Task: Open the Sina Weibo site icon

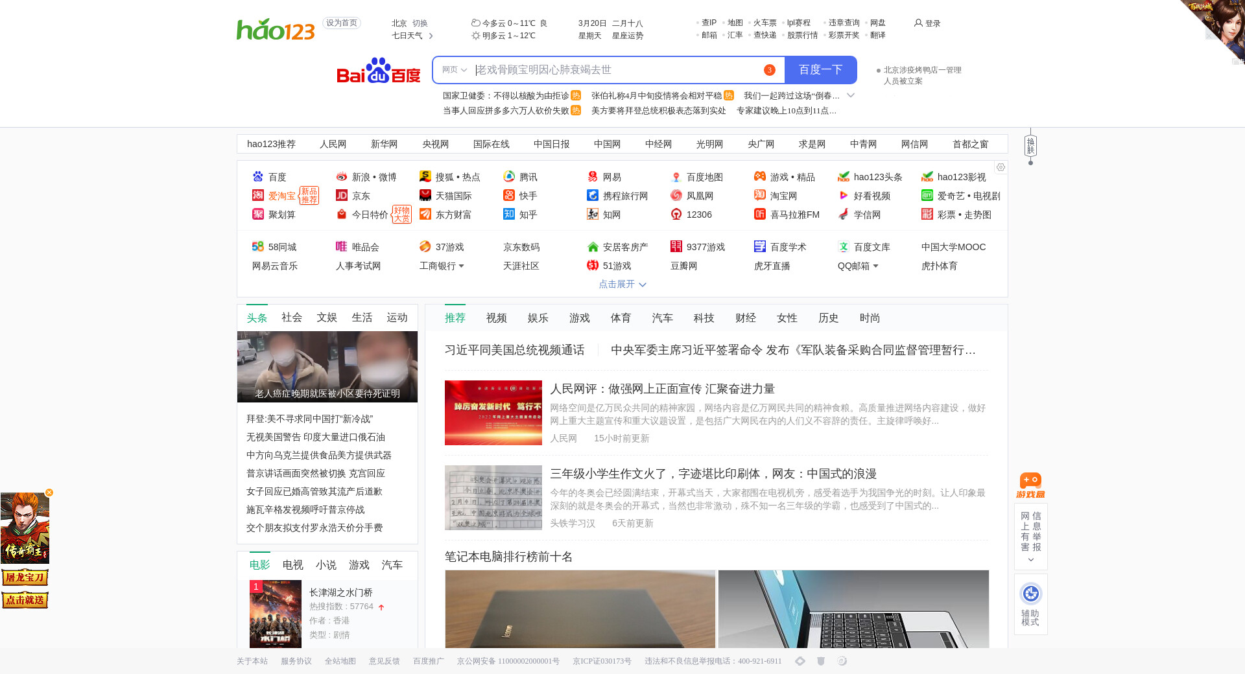Action: [342, 177]
